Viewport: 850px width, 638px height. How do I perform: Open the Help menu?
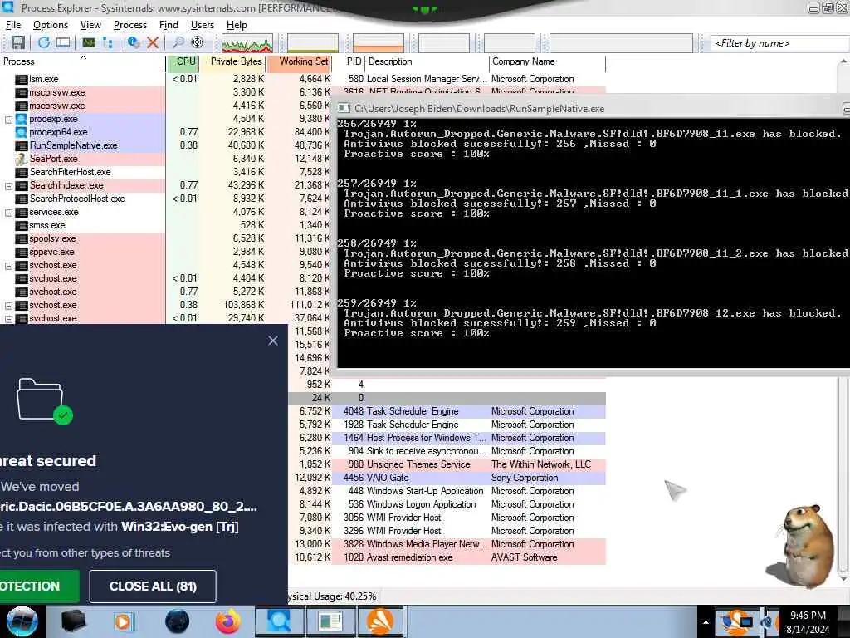(237, 25)
